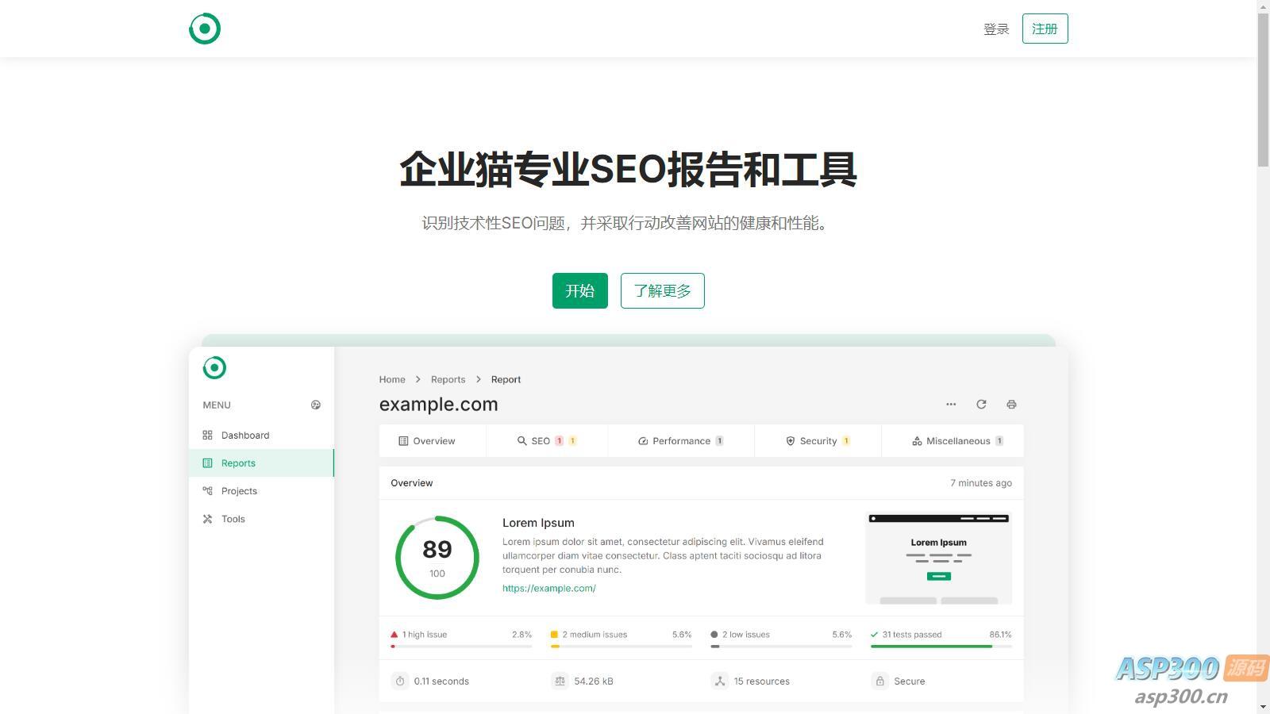Click the stopwatch icon beside 0.11 seconds

tap(400, 681)
